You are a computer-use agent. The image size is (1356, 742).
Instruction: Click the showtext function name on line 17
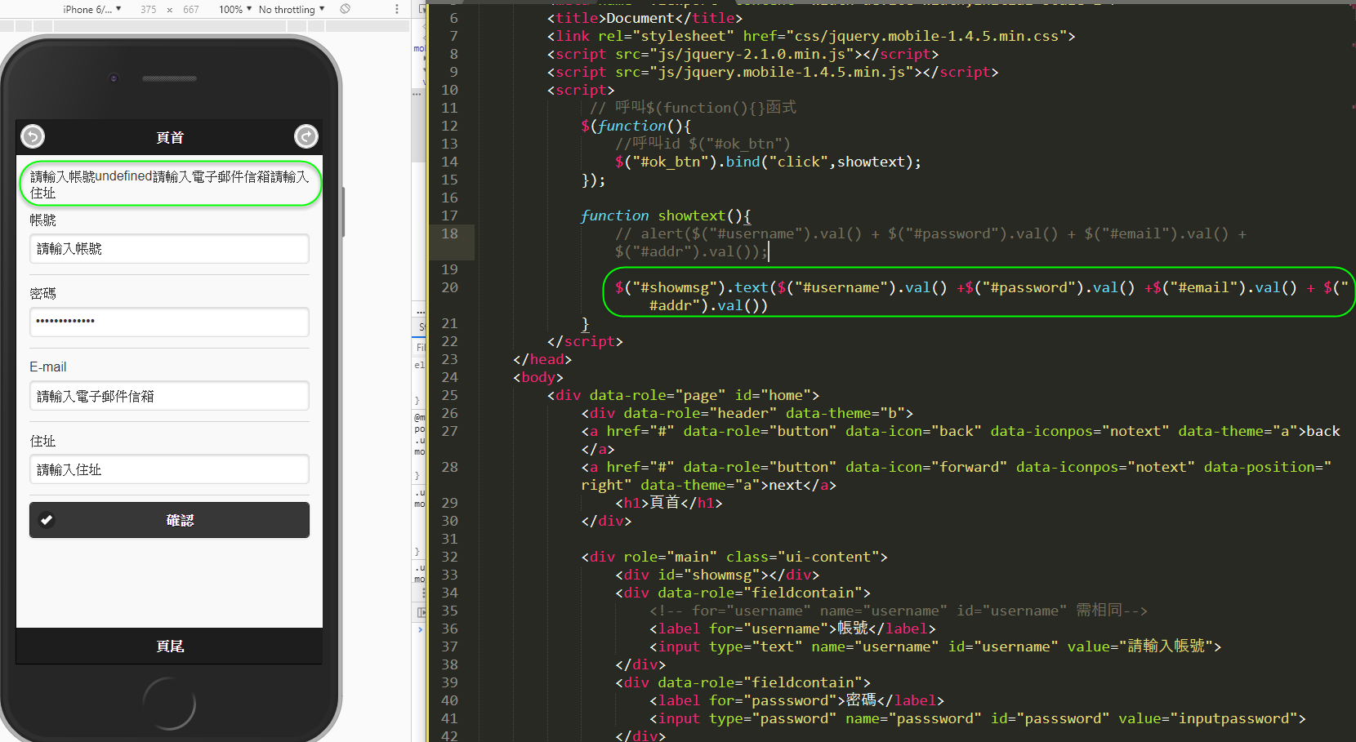coord(691,215)
